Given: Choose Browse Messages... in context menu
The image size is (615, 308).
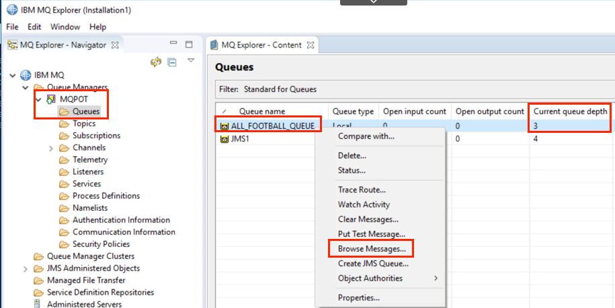Looking at the screenshot, I should pyautogui.click(x=372, y=249).
